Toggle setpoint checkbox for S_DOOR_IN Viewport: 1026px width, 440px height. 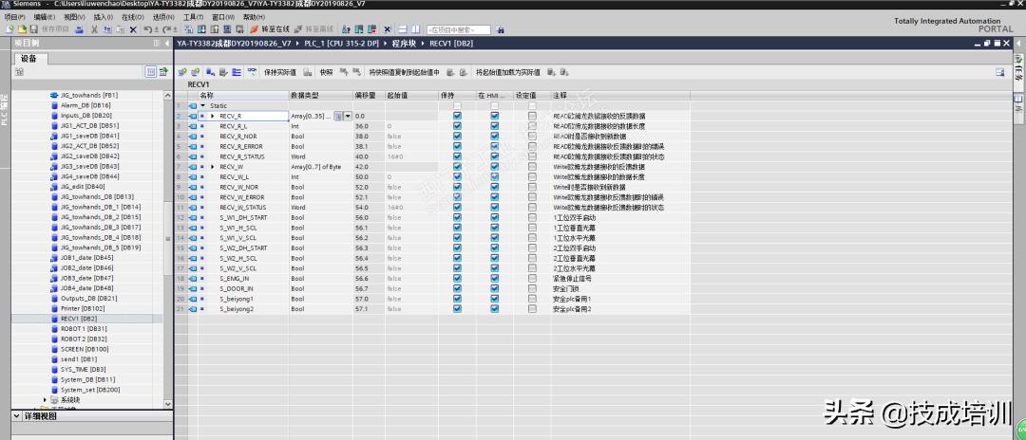[532, 288]
